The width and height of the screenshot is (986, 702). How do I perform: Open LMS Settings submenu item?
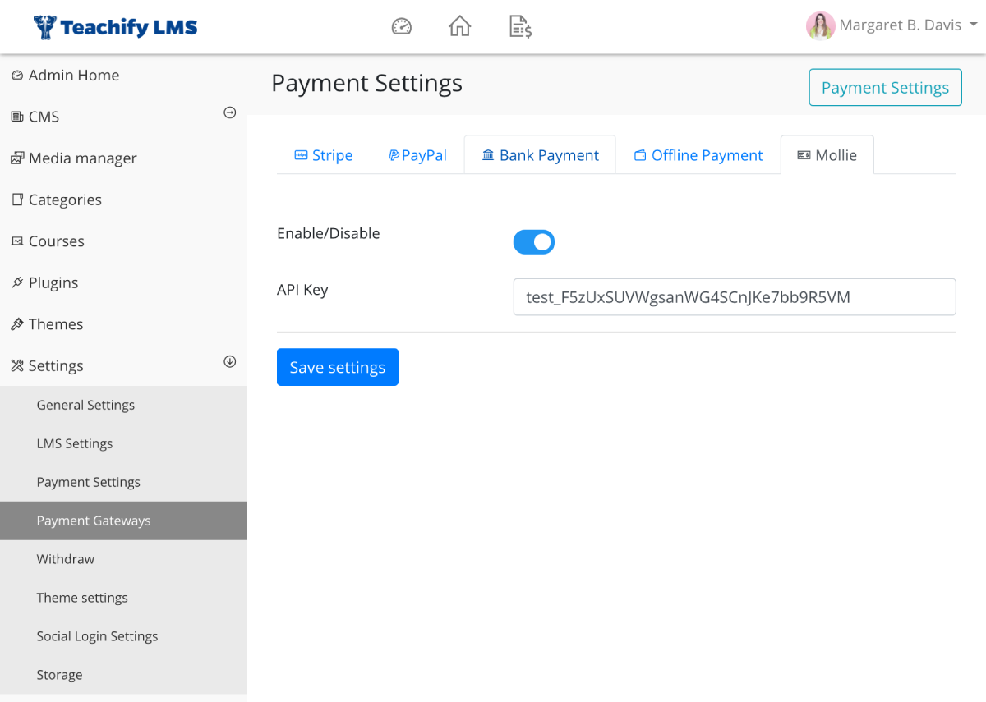click(x=123, y=443)
